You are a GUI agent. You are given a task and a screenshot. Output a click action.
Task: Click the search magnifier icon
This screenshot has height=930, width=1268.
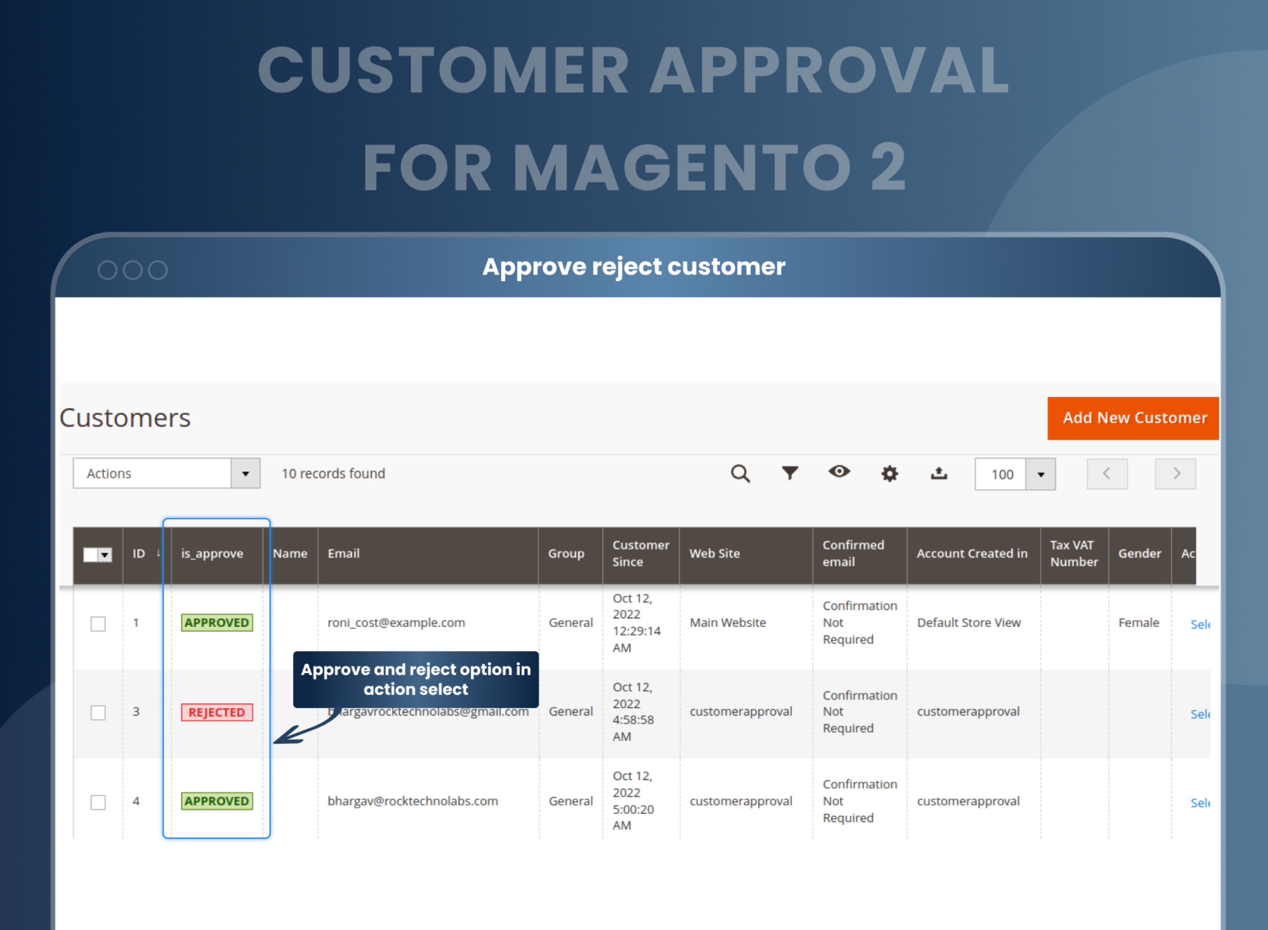[740, 474]
